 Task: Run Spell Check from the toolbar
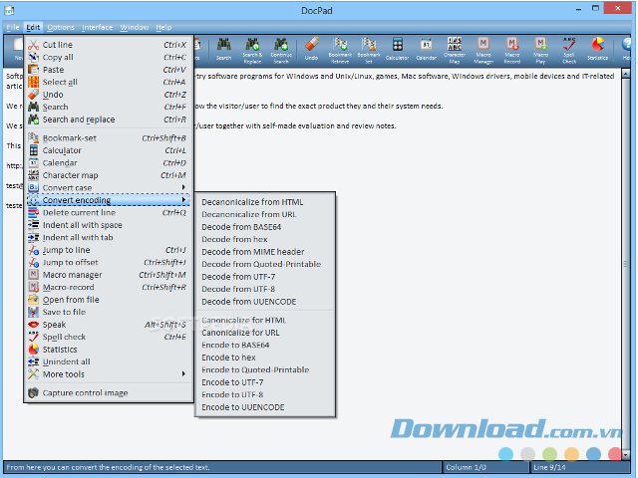(569, 48)
